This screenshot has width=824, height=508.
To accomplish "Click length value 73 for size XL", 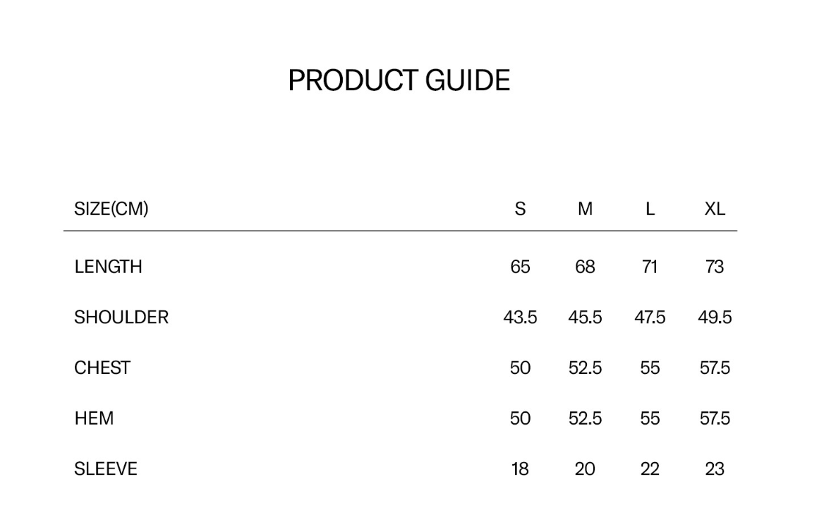I will (x=715, y=267).
